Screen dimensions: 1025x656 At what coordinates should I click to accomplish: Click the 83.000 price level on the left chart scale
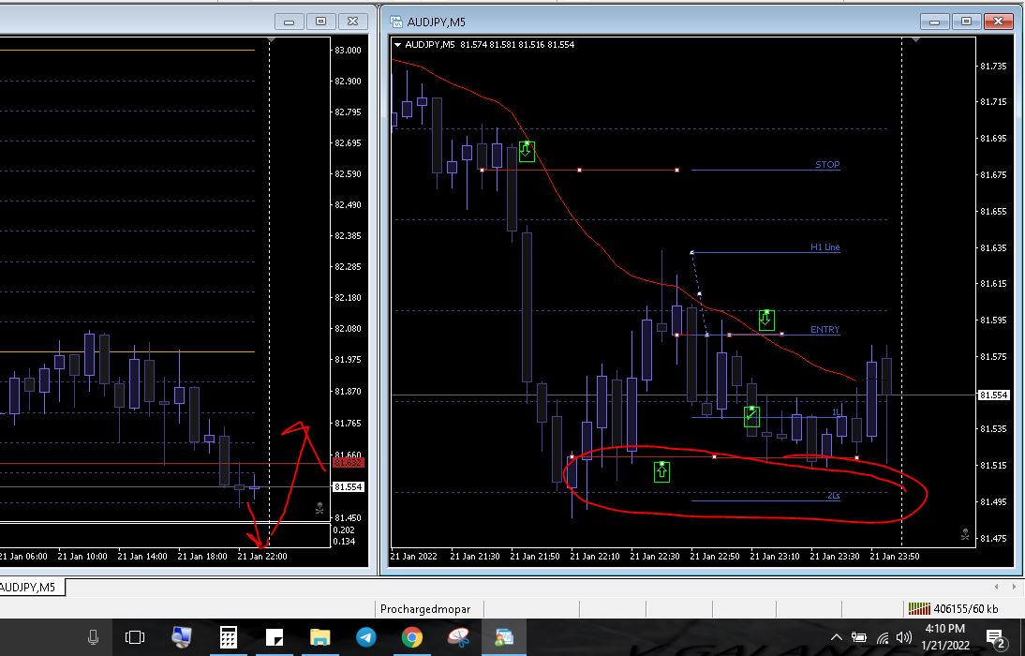click(348, 51)
